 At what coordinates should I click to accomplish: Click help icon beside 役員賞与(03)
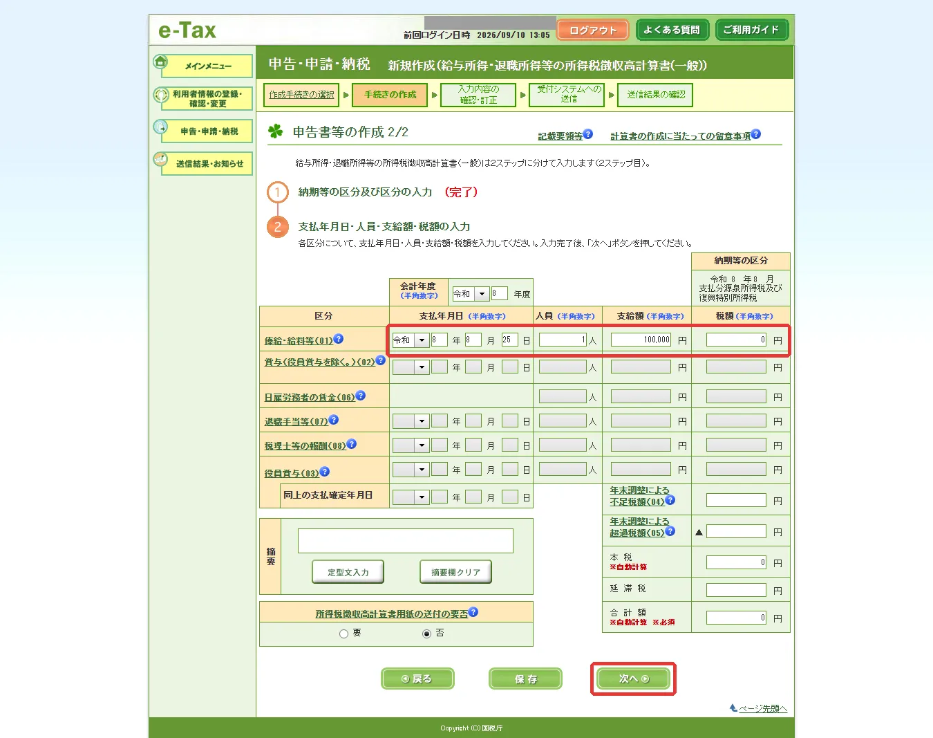coord(325,472)
